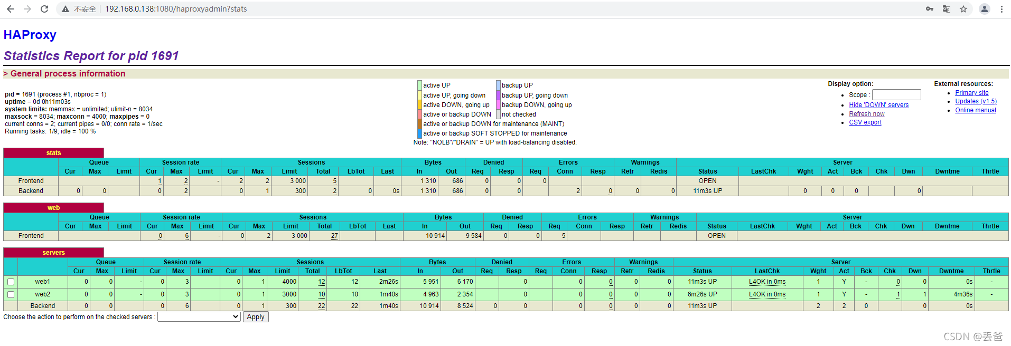Open the Online manual link
The height and width of the screenshot is (346, 1011).
pyautogui.click(x=976, y=110)
